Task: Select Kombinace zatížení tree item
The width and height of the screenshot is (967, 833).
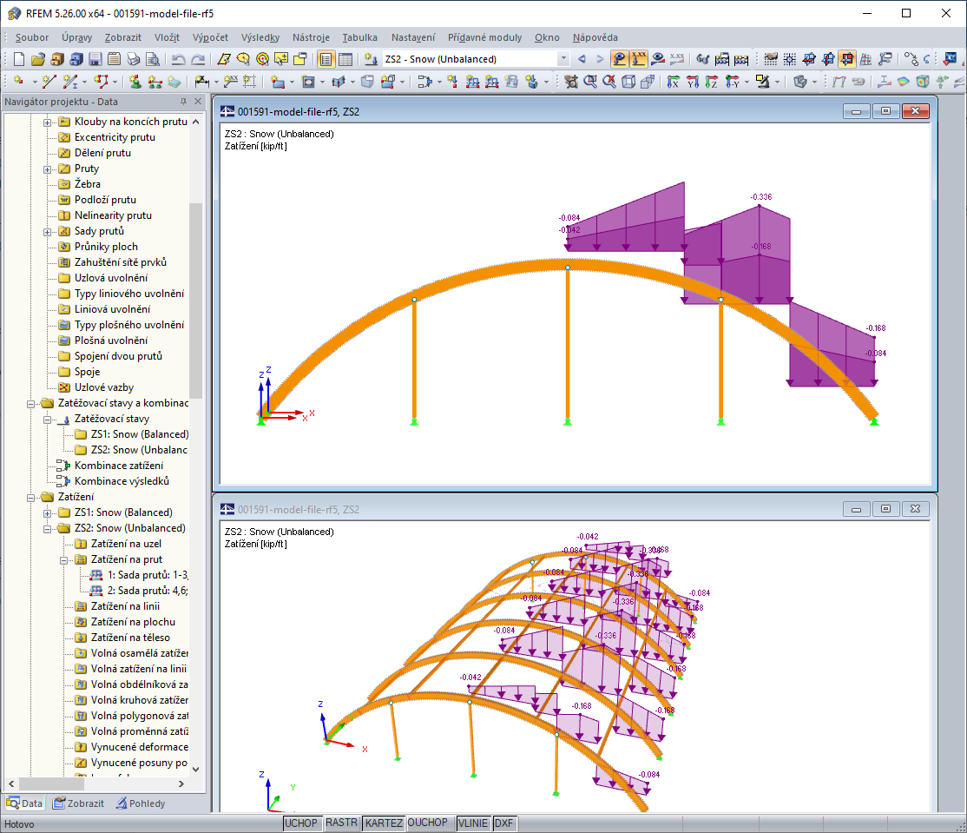Action: [x=119, y=466]
